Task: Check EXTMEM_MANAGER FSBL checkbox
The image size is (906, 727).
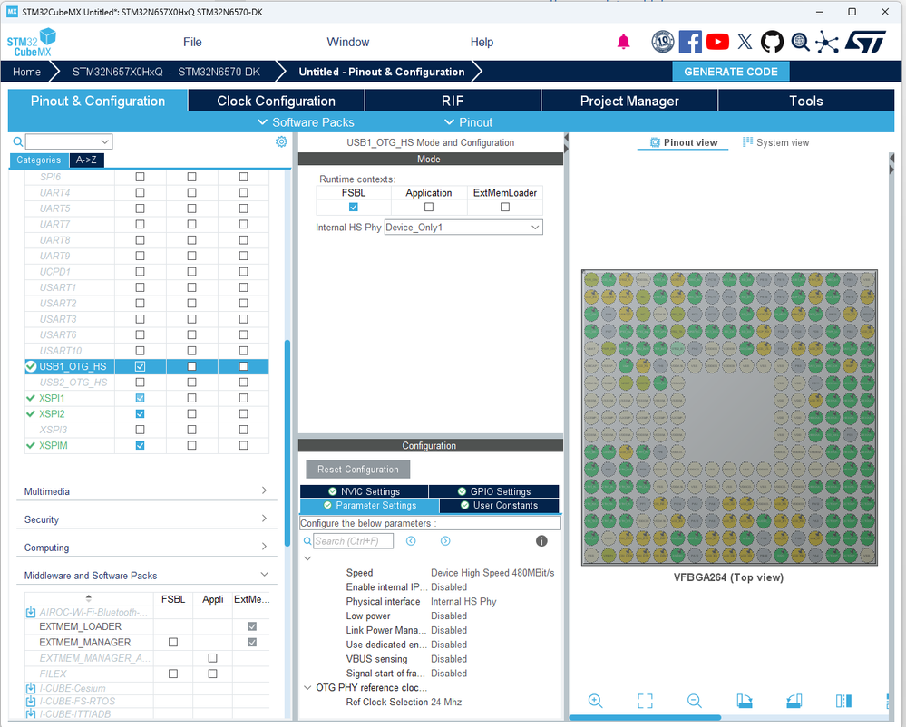Action: pyautogui.click(x=172, y=642)
